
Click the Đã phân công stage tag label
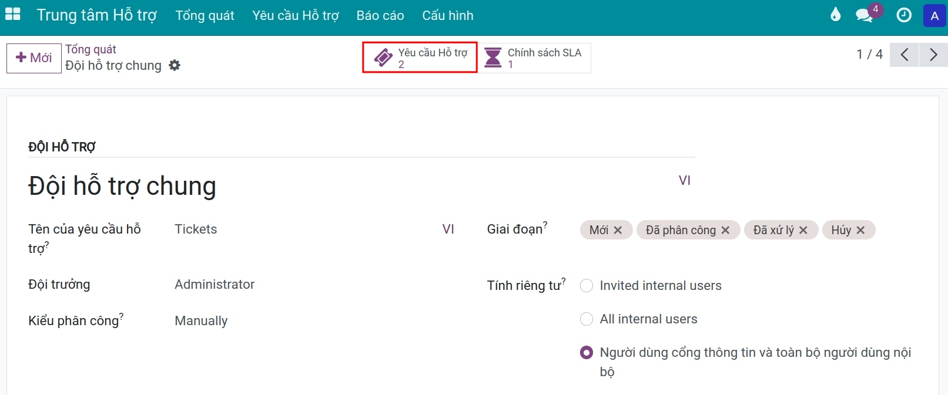[681, 230]
